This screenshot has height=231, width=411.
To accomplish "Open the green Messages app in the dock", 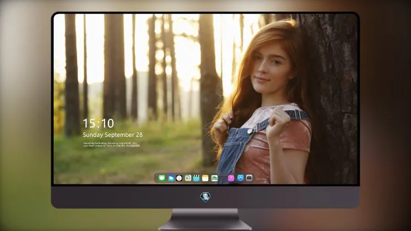I will point(162,178).
